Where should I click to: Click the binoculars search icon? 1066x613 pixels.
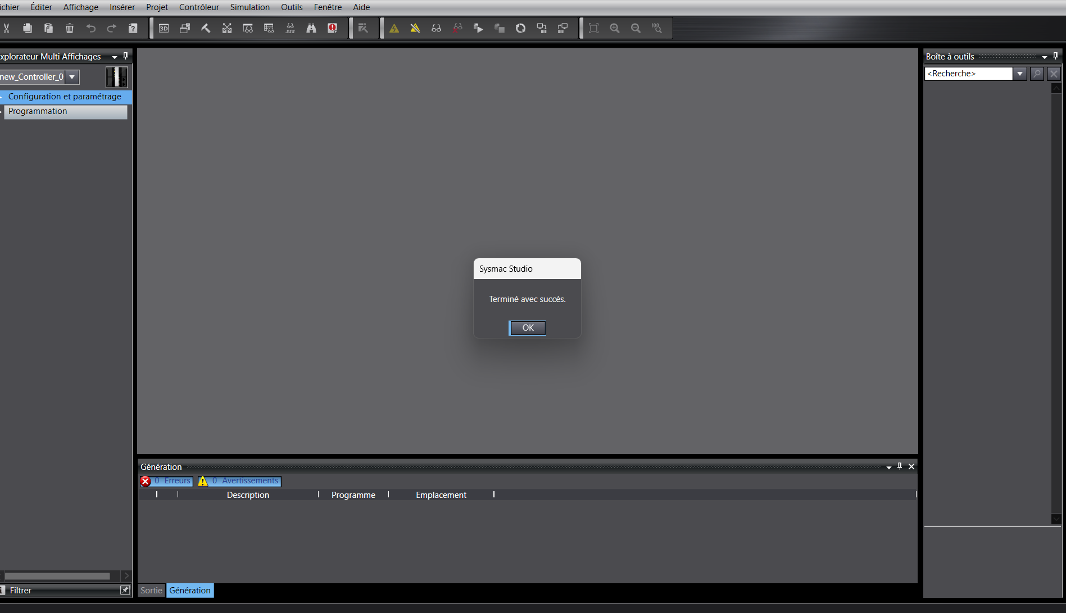[311, 28]
